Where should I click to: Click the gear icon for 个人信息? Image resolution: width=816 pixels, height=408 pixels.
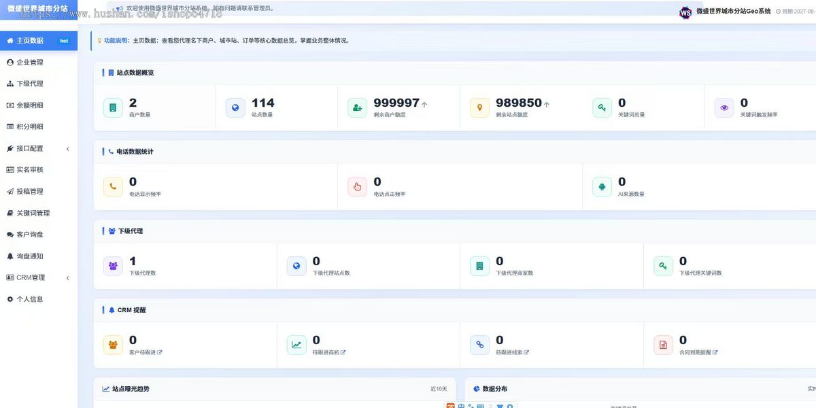coord(10,299)
